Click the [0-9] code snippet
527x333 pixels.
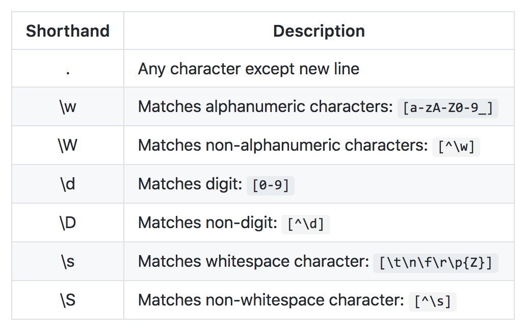pyautogui.click(x=271, y=185)
